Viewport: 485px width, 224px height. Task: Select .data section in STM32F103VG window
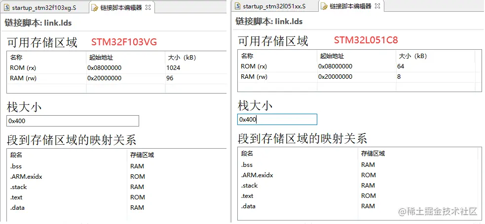pos(17,208)
